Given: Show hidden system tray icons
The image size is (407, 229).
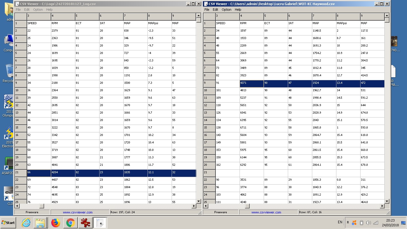Looking at the screenshot, I should click(x=348, y=222).
